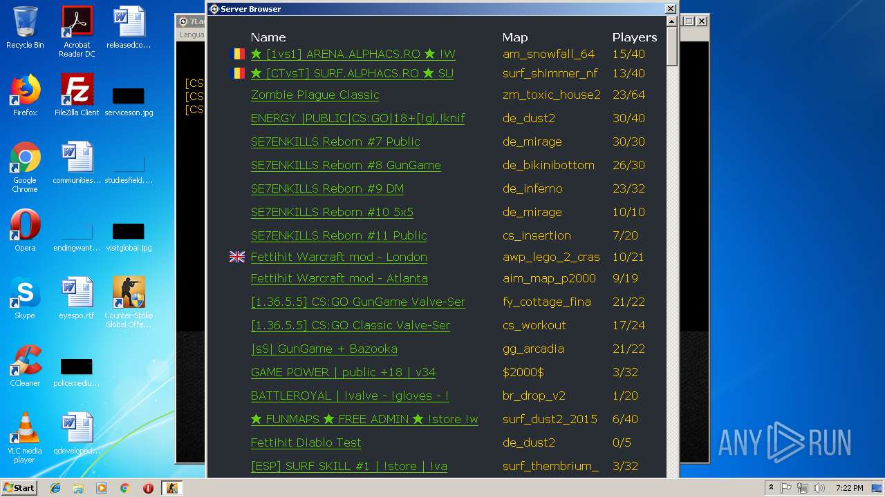Close the Server Browser window
The height and width of the screenshot is (497, 885).
click(x=670, y=9)
